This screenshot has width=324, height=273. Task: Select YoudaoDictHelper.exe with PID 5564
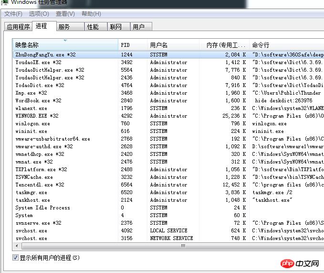tap(50, 70)
